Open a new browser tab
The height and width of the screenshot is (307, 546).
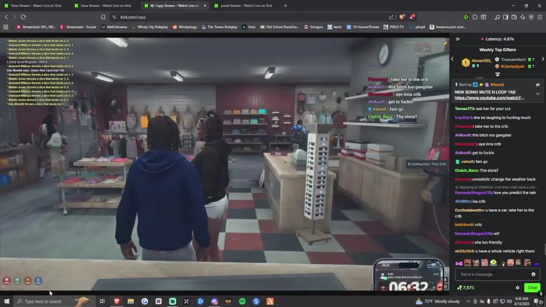[x=285, y=6]
